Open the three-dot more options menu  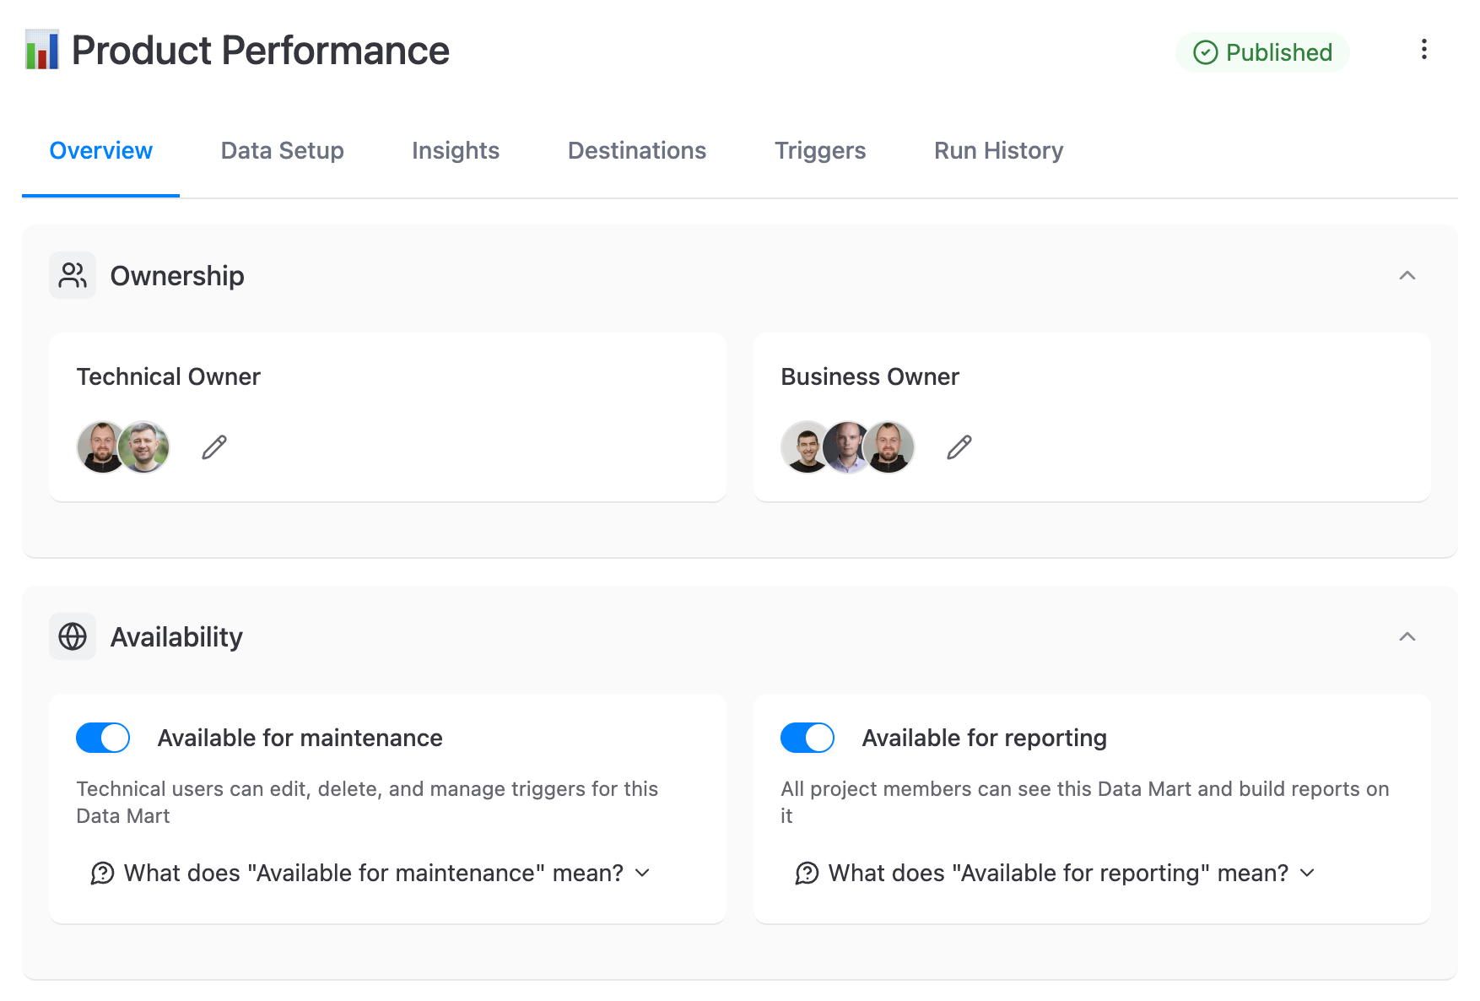[1423, 50]
